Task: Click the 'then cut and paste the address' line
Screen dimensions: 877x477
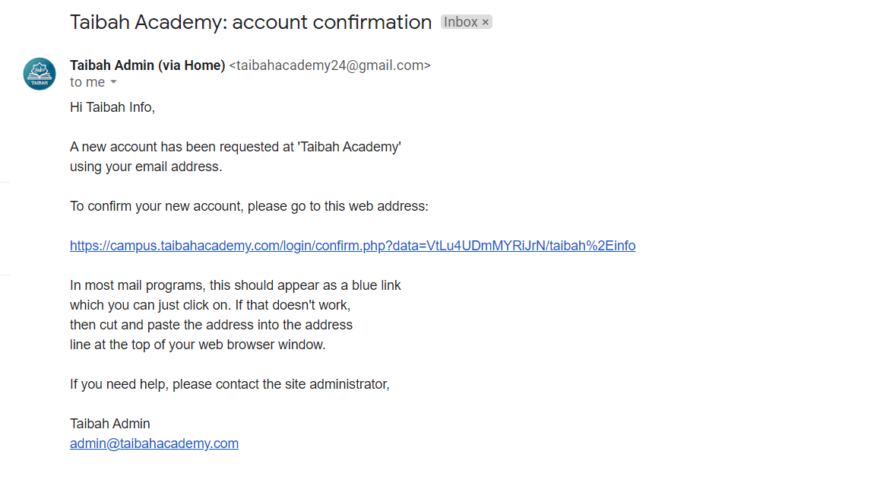Action: click(x=211, y=325)
